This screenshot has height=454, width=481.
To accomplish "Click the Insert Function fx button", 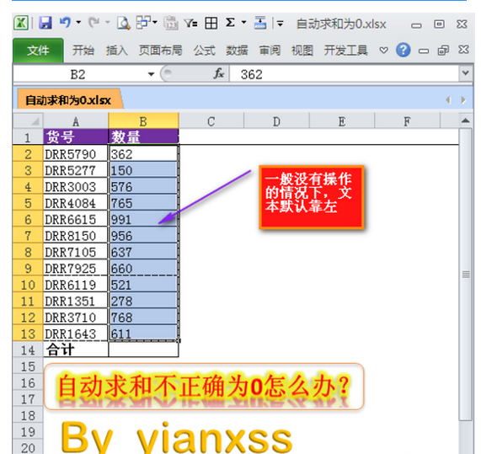I will [x=219, y=74].
